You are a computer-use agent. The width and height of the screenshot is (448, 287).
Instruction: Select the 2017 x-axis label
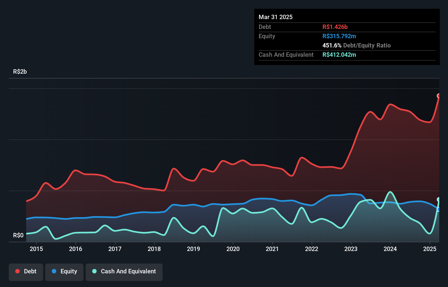point(115,249)
